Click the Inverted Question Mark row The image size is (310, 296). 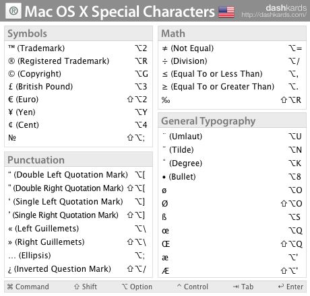(77, 269)
